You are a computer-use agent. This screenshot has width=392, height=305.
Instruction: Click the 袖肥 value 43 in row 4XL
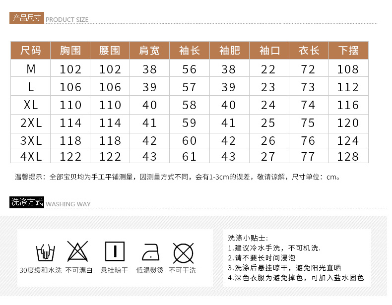click(228, 157)
